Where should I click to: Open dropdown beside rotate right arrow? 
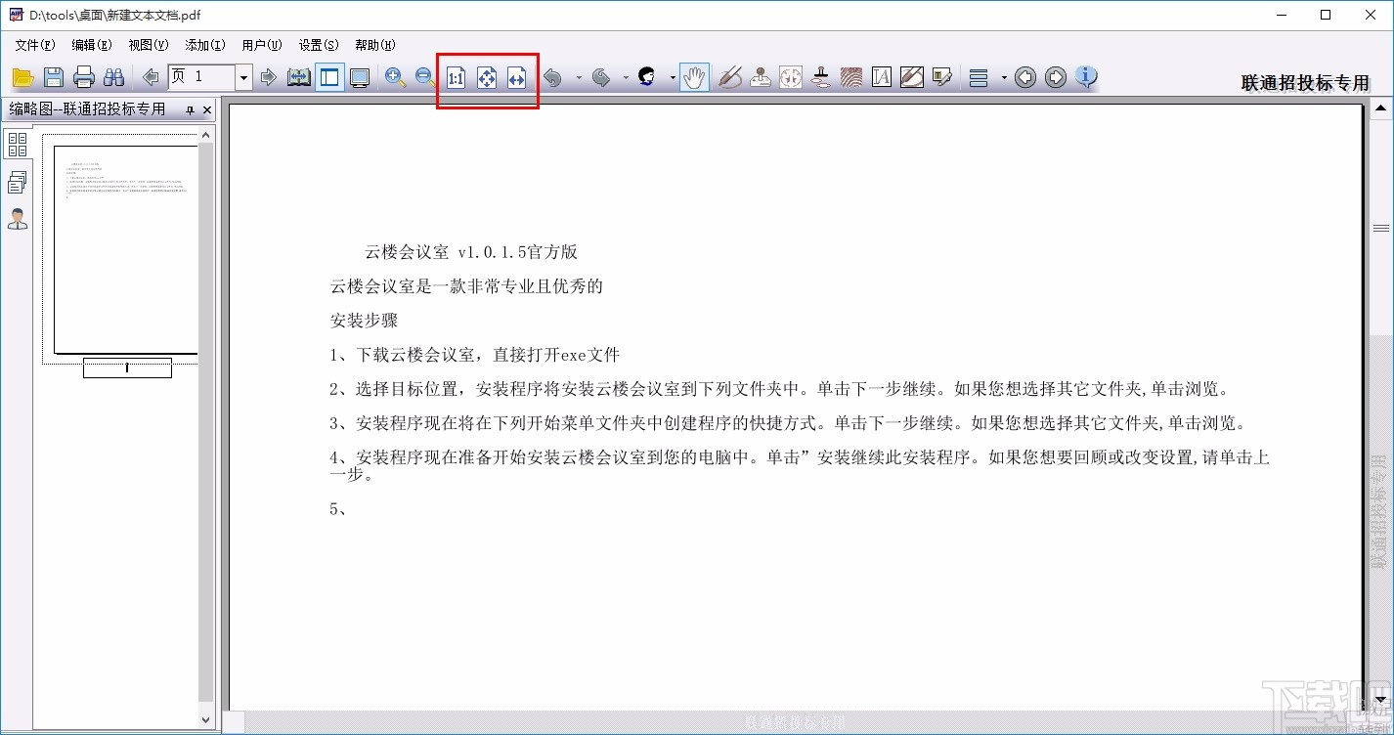[626, 77]
